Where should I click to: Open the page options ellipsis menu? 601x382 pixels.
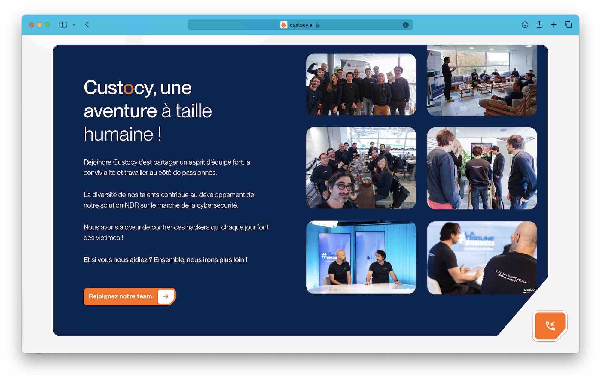click(x=405, y=25)
